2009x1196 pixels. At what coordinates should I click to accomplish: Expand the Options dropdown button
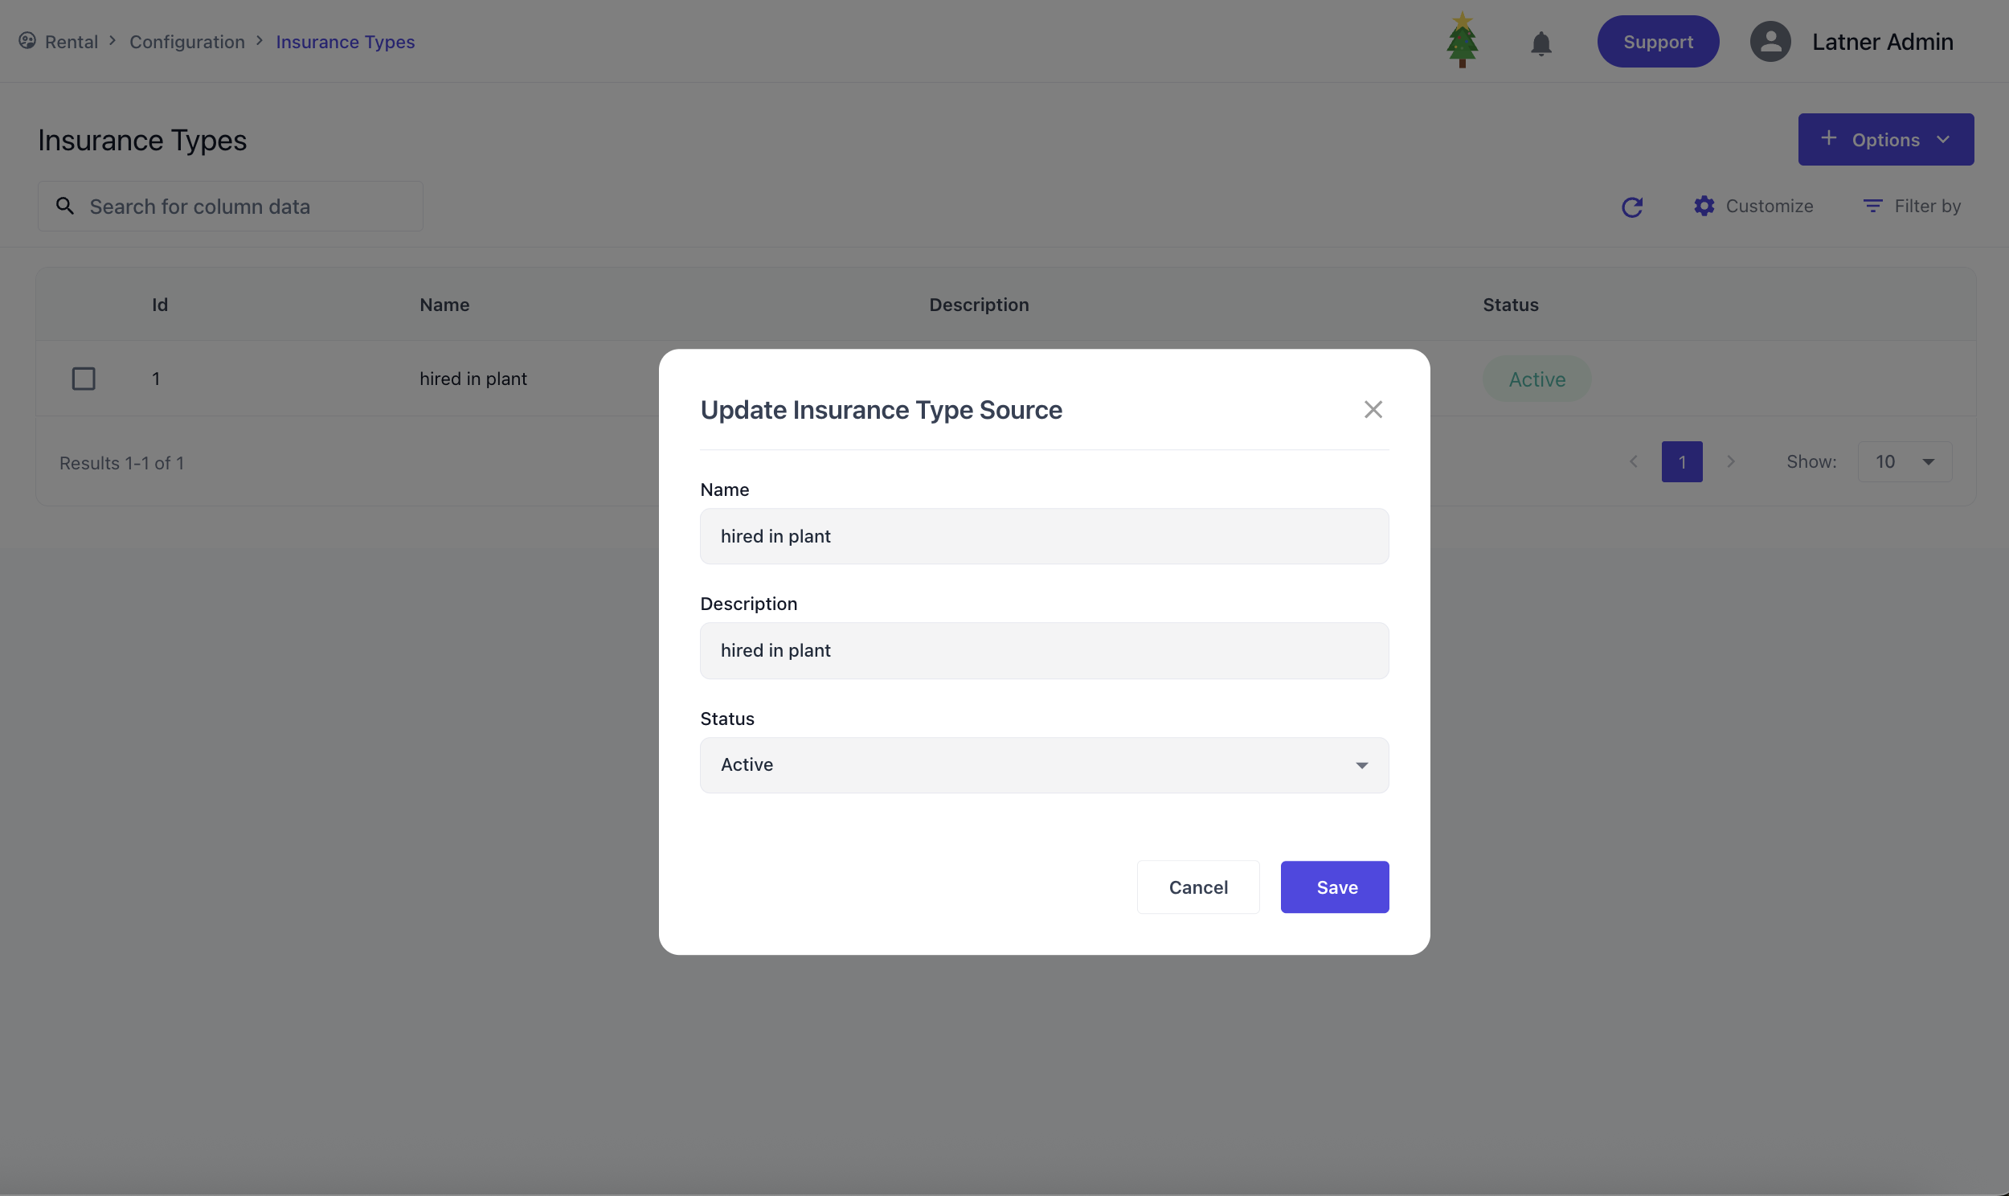(x=1885, y=139)
